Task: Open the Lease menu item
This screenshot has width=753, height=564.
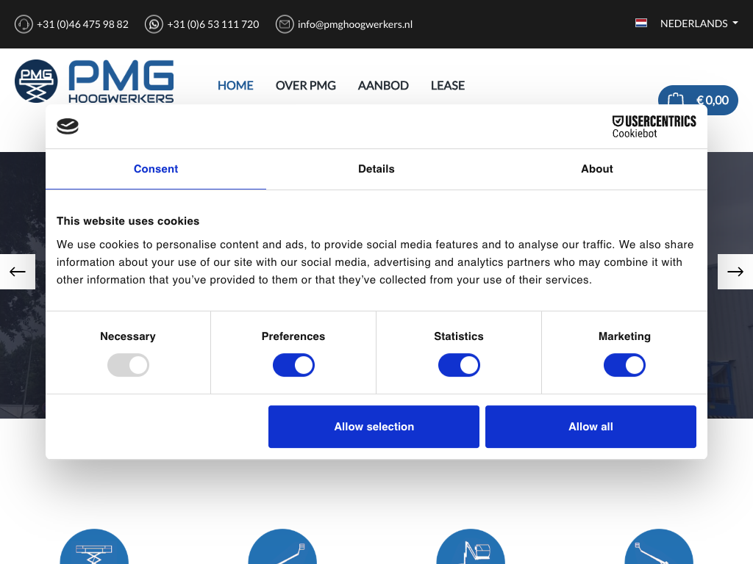Action: pos(448,85)
